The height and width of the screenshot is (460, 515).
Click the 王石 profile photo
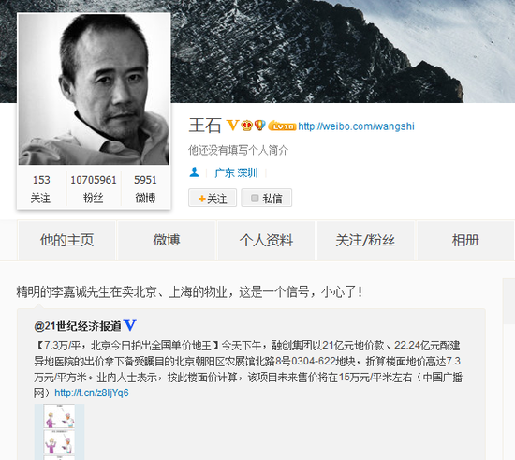94,89
